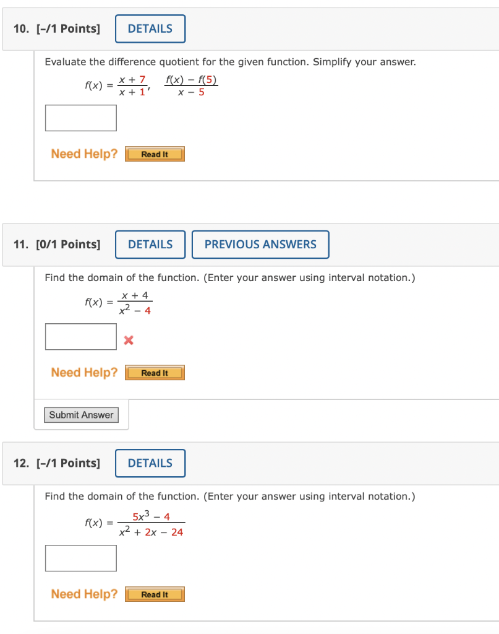The image size is (499, 634).
Task: Click Need Help? label on question 12
Action: (83, 594)
